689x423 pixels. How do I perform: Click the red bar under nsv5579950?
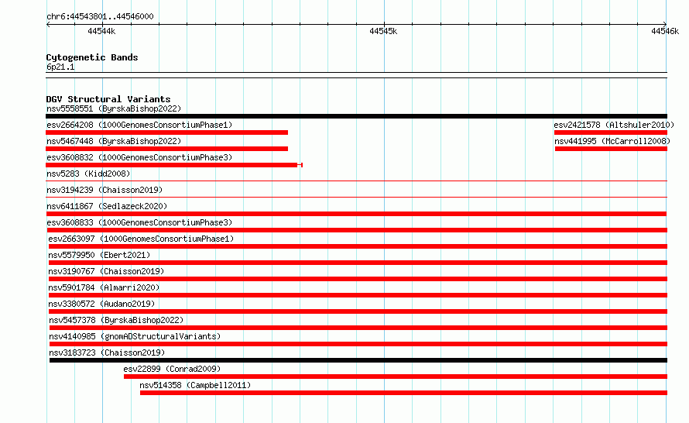coord(358,263)
